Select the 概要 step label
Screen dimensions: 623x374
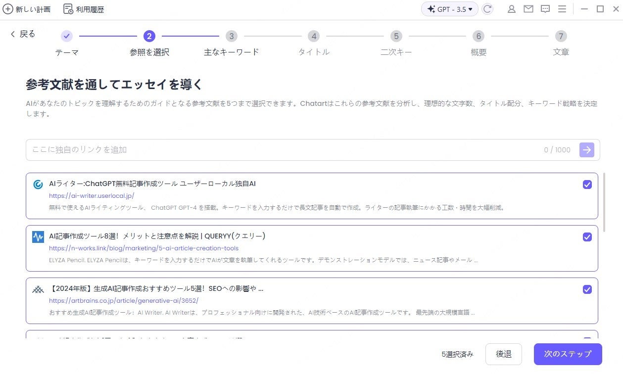coord(479,52)
